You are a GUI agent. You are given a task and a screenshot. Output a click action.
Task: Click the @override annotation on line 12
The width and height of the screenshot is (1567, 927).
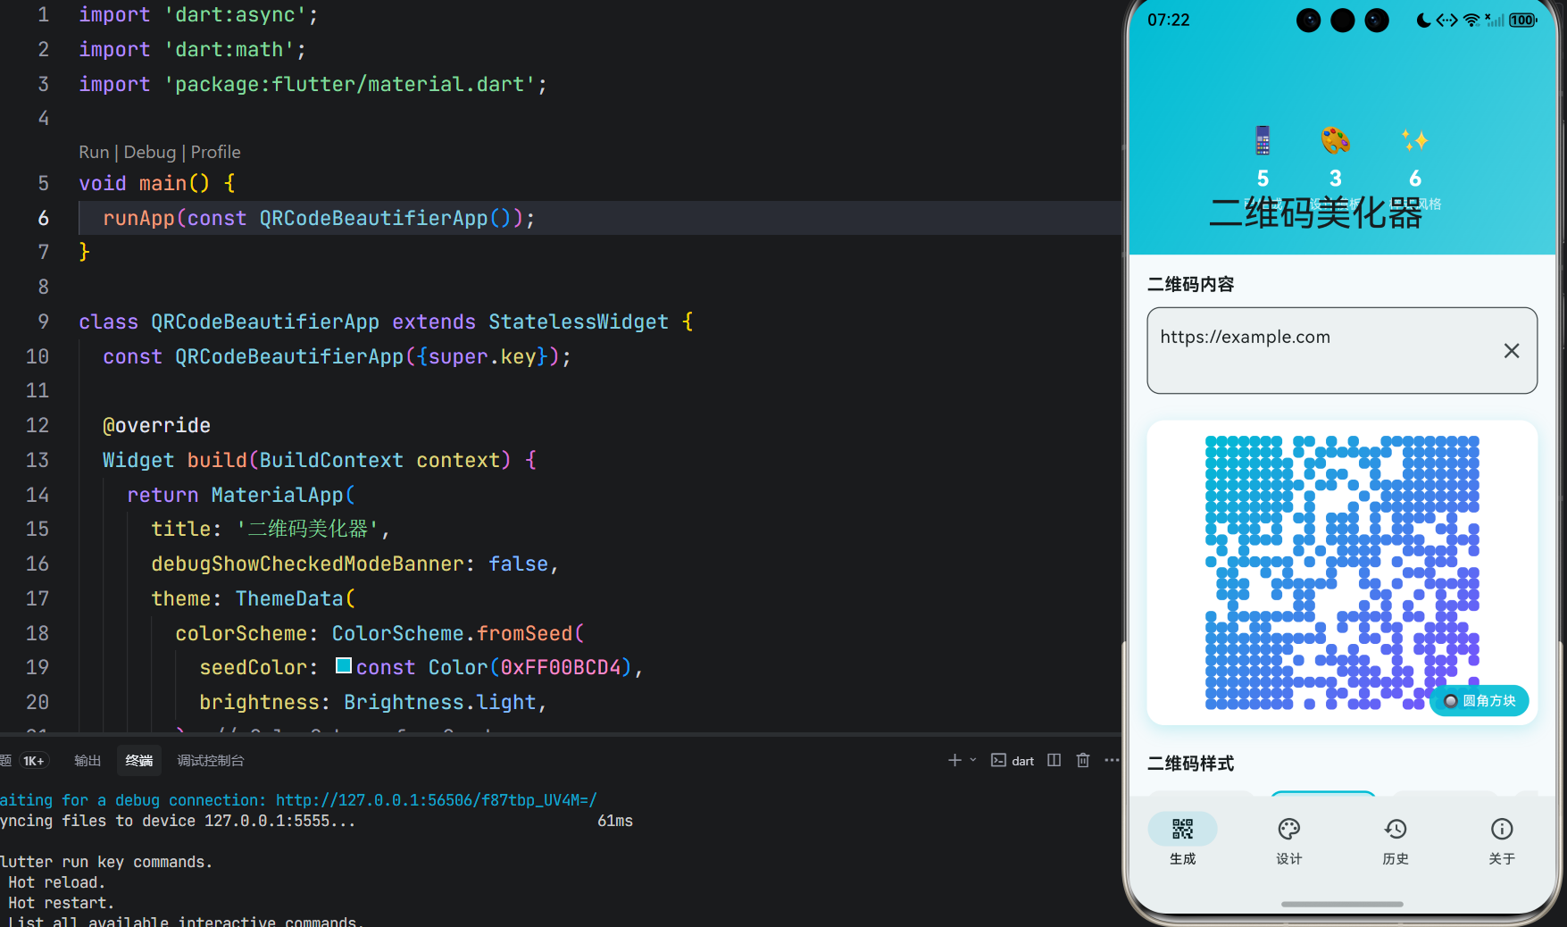[156, 425]
